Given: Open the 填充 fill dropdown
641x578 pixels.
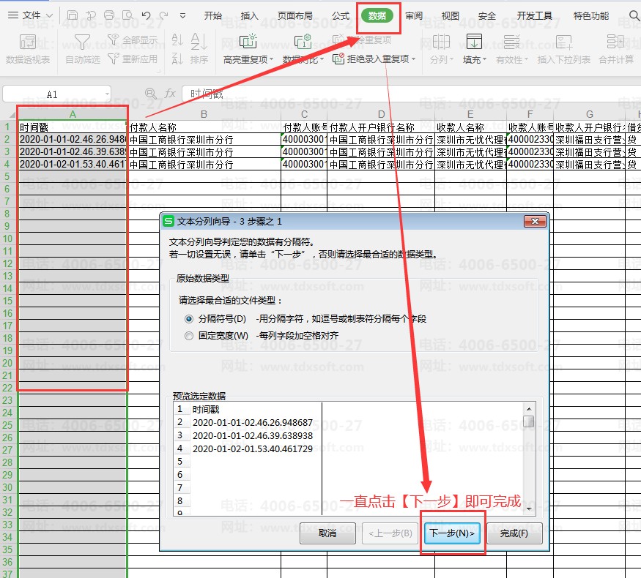Looking at the screenshot, I should (483, 60).
